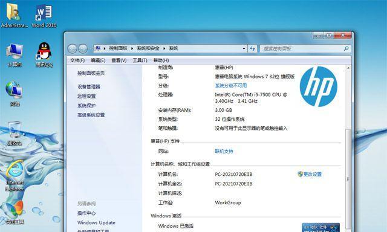The image size is (387, 232).
Task: Click 控制面板 breadcrumb in address bar
Action: (119, 48)
